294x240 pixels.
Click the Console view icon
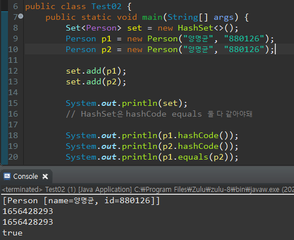point(7,177)
